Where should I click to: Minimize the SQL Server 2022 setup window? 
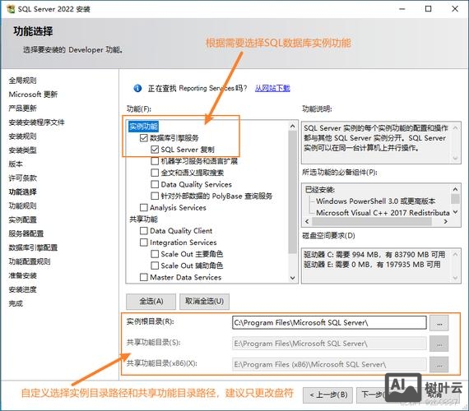point(402,9)
